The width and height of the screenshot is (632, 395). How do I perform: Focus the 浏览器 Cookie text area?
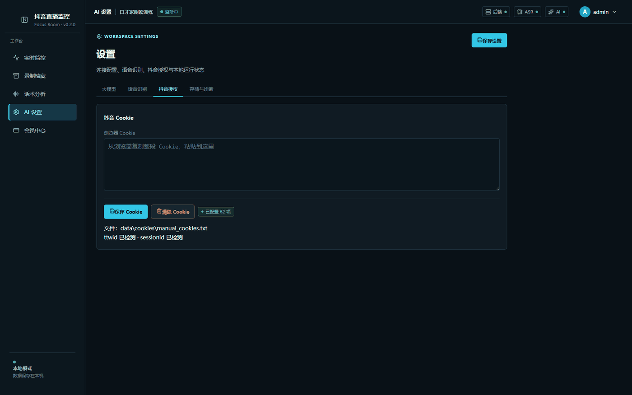pyautogui.click(x=302, y=164)
